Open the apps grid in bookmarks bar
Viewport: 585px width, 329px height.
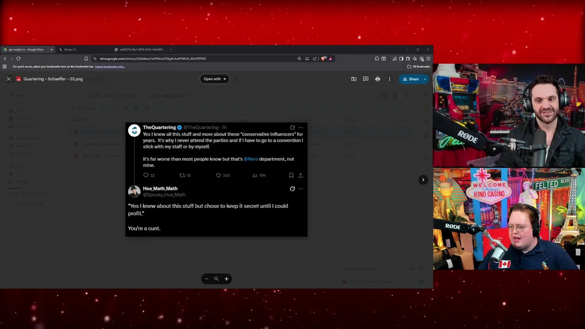click(x=5, y=66)
